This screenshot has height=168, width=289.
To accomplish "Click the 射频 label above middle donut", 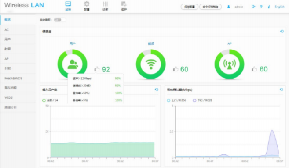I will click(151, 43).
